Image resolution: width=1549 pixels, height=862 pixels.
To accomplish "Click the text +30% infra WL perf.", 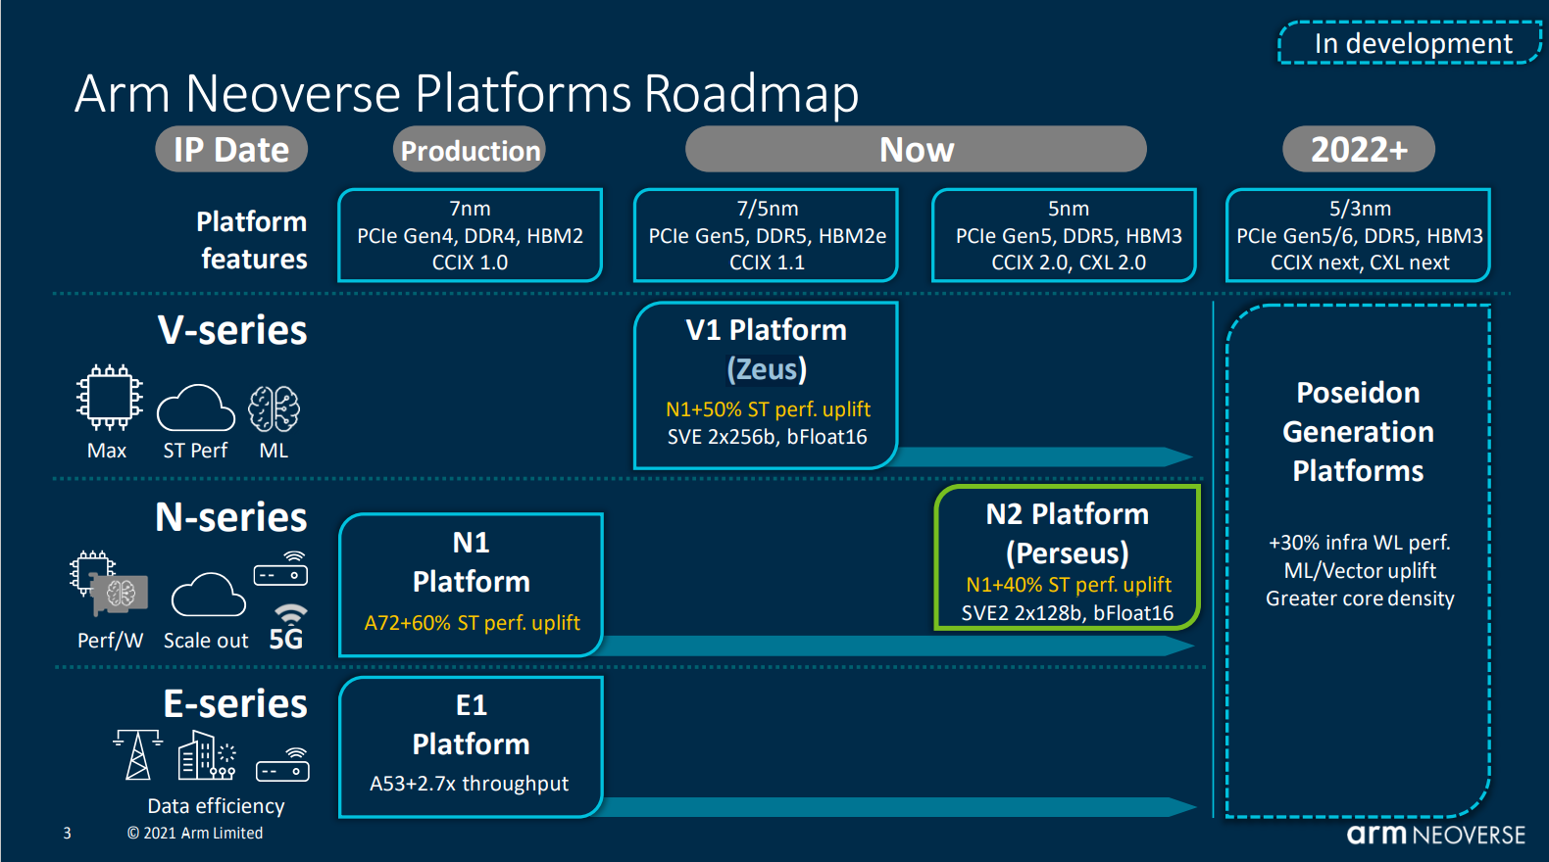I will click(1359, 543).
